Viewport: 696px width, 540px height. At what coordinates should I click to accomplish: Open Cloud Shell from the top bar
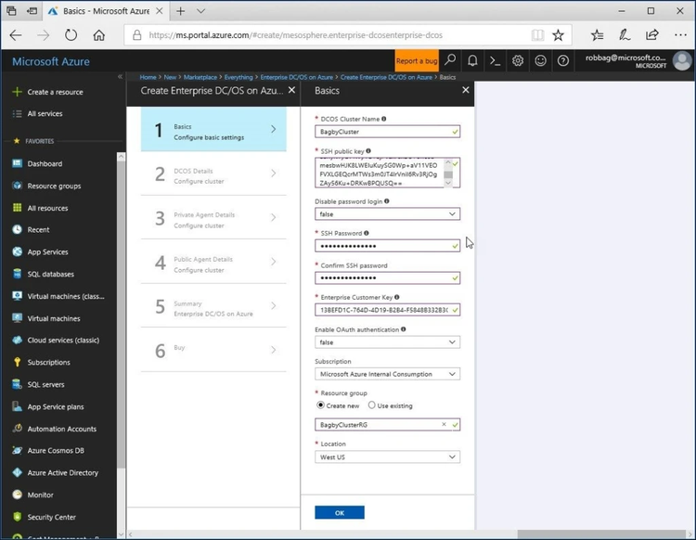(x=496, y=61)
